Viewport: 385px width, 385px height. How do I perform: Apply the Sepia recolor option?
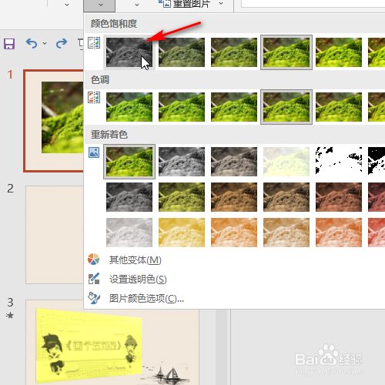pos(234,162)
